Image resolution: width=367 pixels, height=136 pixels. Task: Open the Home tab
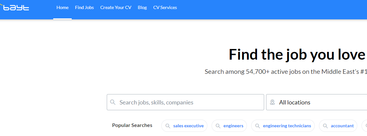coord(62,7)
